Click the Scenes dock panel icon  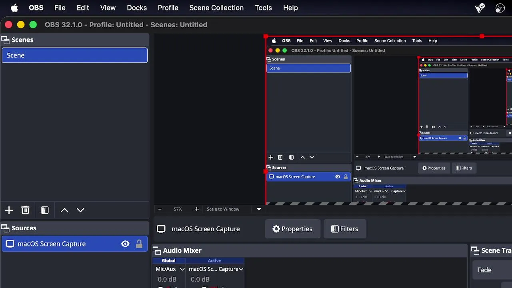pyautogui.click(x=5, y=40)
